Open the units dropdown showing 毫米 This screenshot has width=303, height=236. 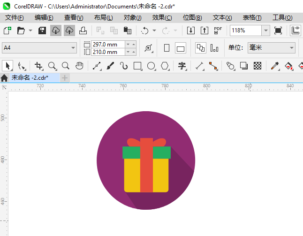tap(272, 48)
